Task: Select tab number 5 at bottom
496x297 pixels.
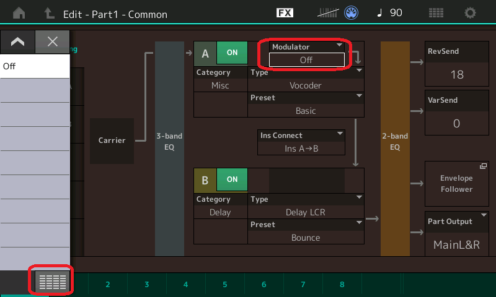Action: (225, 285)
